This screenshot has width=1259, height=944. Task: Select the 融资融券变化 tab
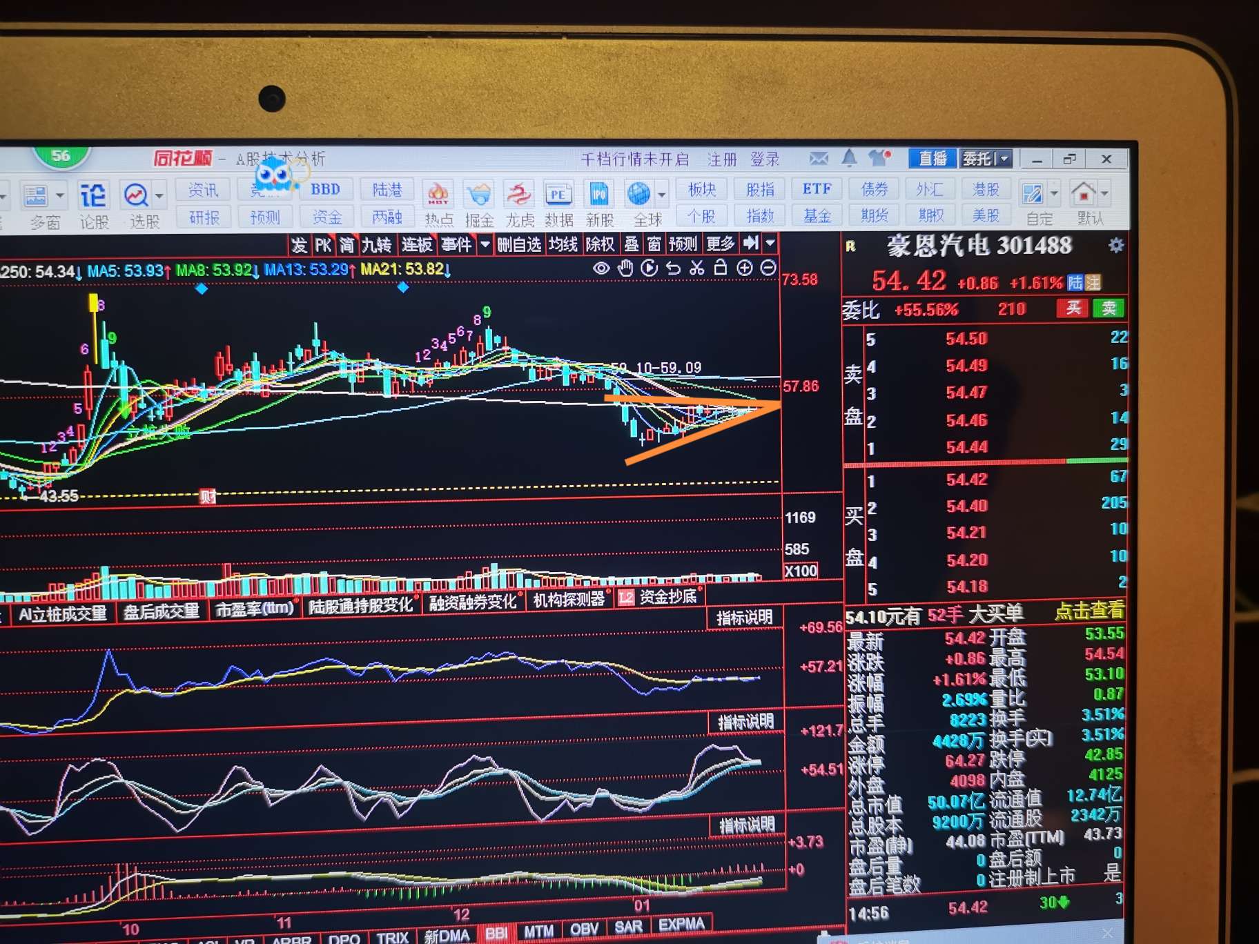click(x=473, y=602)
